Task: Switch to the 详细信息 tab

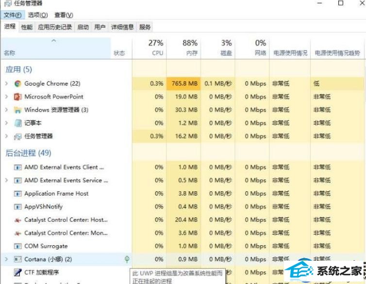Action: (x=122, y=27)
